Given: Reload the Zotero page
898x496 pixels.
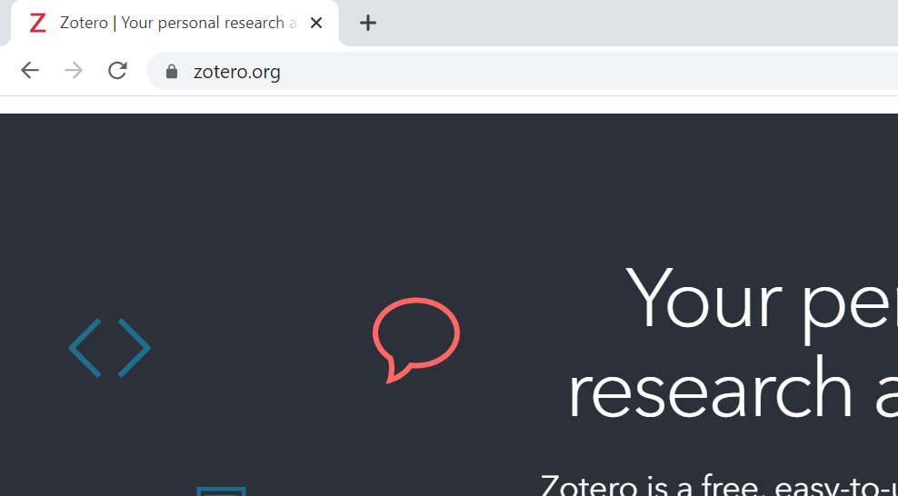Looking at the screenshot, I should pos(117,71).
